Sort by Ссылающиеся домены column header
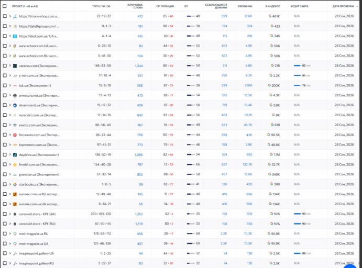The width and height of the screenshot is (362, 268). point(216,6)
